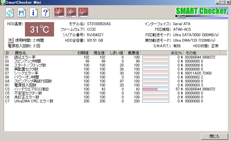The width and height of the screenshot is (231, 141).
Task: Sort by the しきい値 column header
Action: point(116,53)
